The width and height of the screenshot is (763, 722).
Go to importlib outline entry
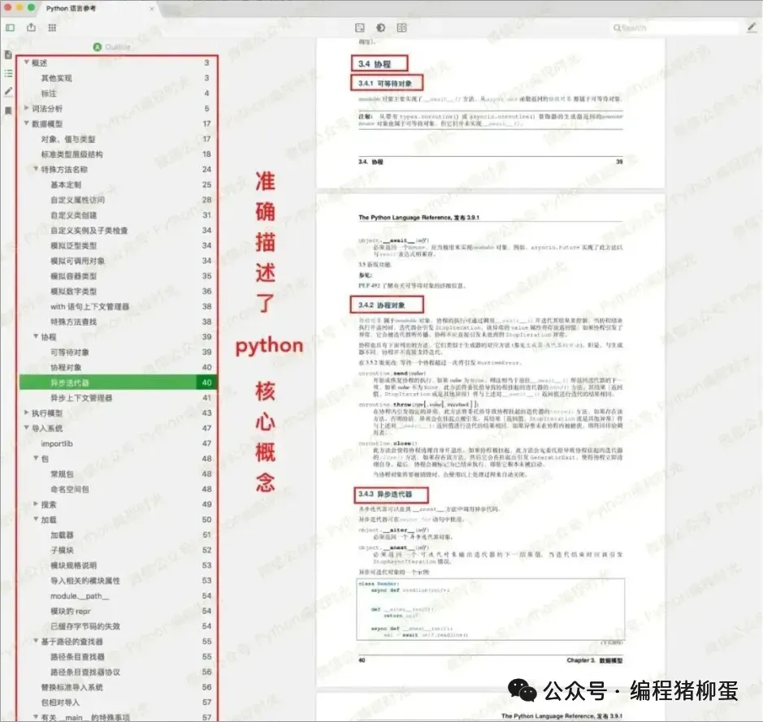coord(57,443)
